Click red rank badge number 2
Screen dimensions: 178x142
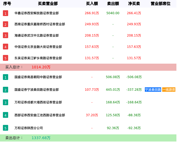6,24
